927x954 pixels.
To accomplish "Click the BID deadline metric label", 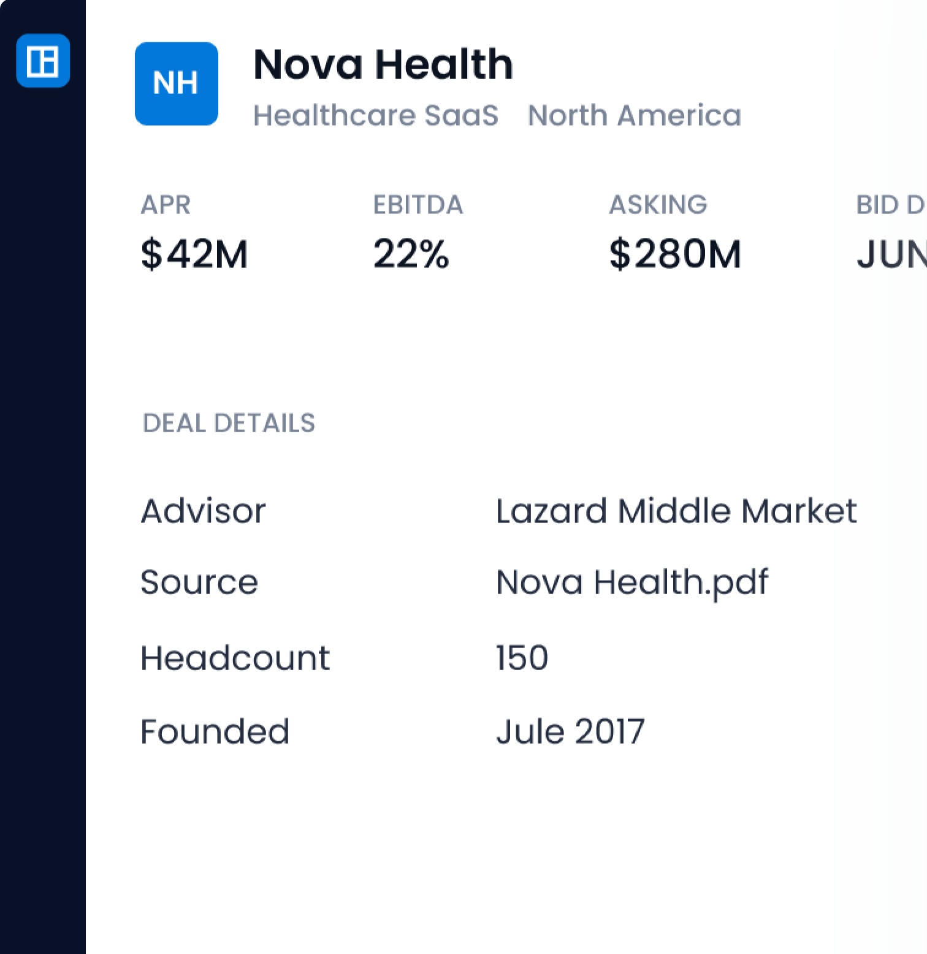I will (891, 205).
